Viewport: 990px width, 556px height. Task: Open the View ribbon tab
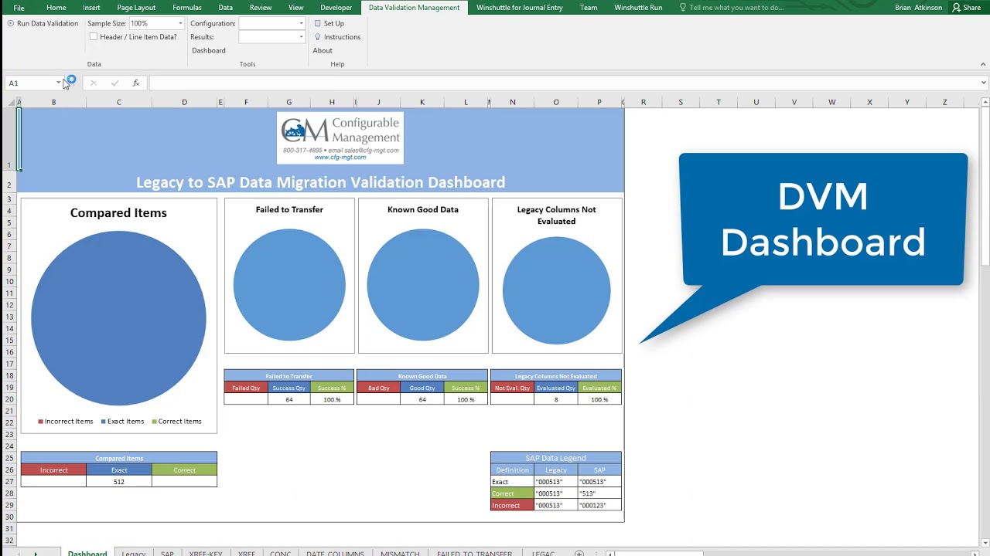pyautogui.click(x=295, y=7)
